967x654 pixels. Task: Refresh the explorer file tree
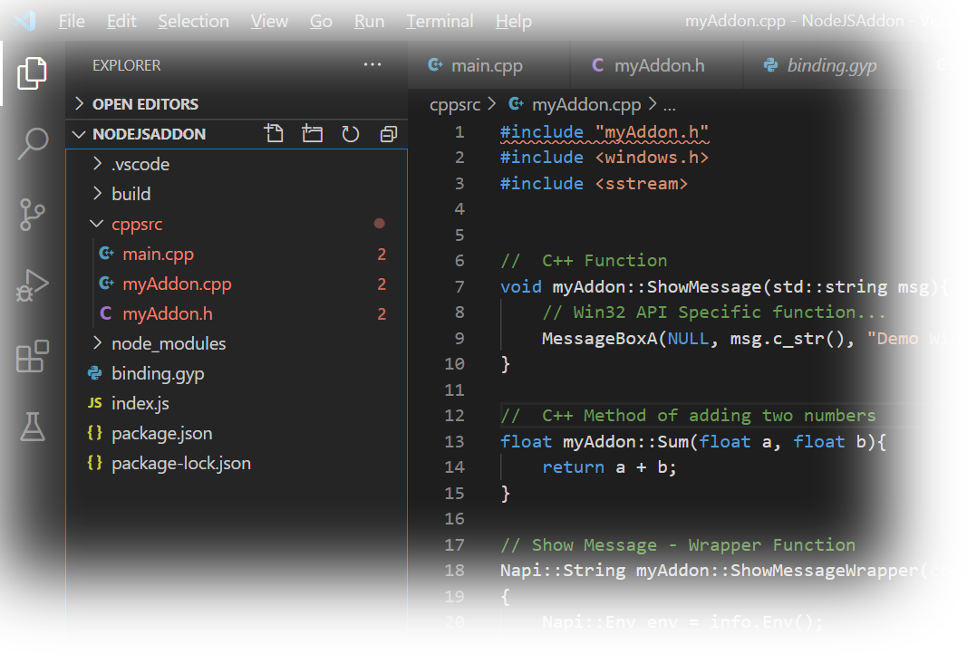(351, 134)
